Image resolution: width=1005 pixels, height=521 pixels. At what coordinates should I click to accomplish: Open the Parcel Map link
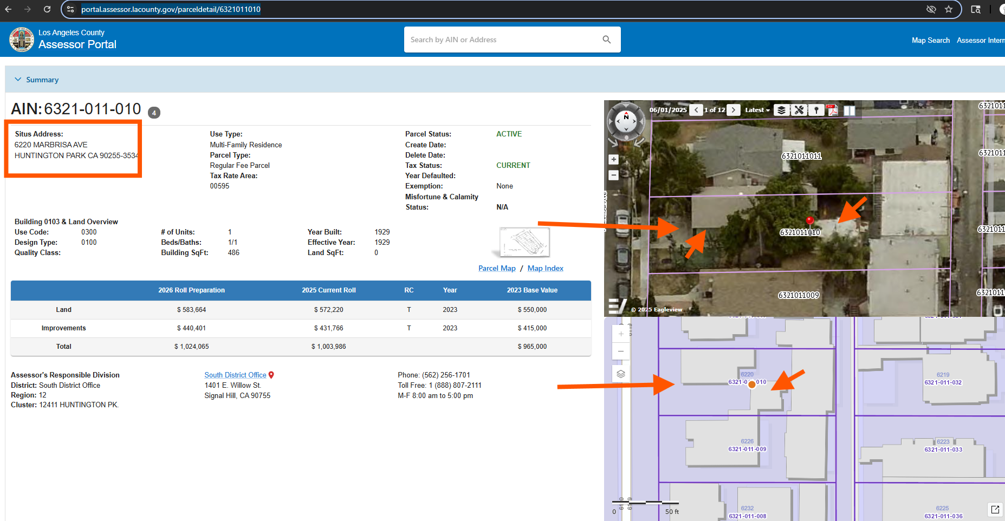point(497,268)
